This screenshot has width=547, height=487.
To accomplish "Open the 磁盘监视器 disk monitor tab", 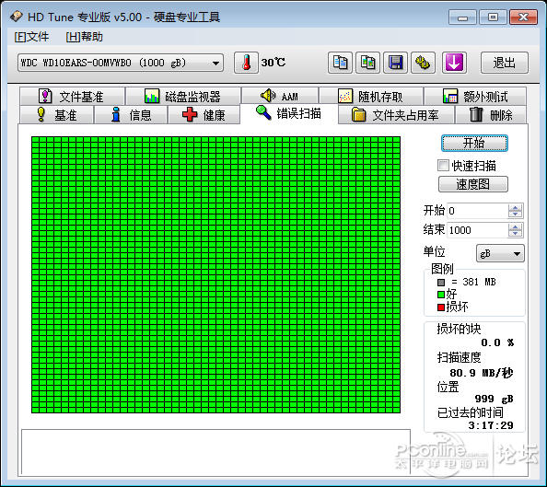I will 183,97.
